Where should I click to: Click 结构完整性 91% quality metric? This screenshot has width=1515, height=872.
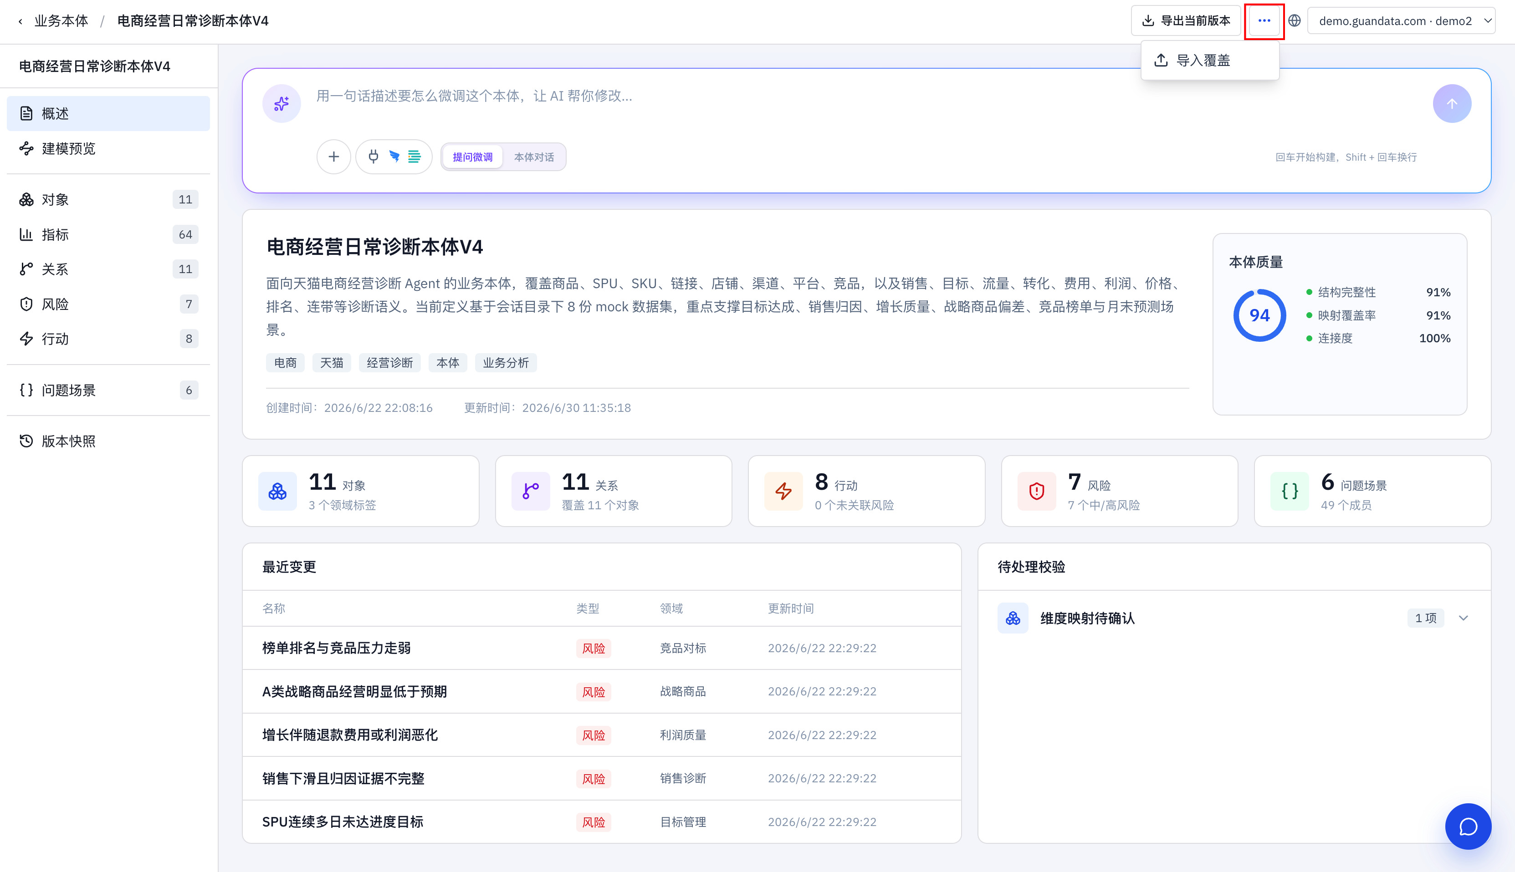(x=1378, y=292)
